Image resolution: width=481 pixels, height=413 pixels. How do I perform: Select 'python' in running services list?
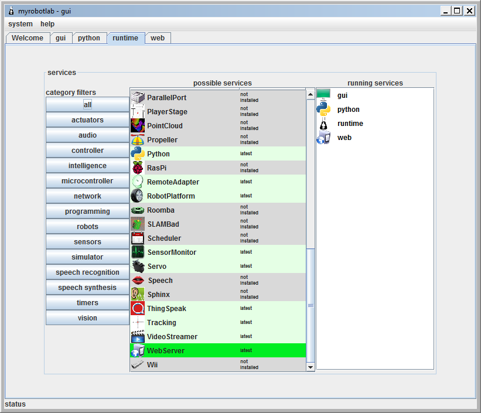(348, 109)
